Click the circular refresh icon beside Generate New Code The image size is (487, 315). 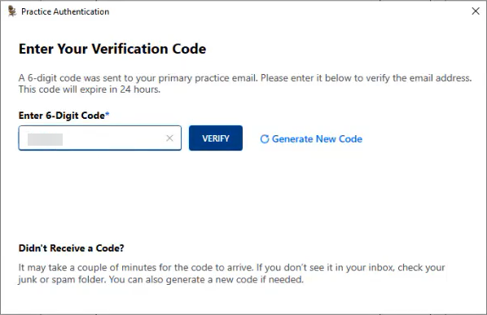(265, 139)
